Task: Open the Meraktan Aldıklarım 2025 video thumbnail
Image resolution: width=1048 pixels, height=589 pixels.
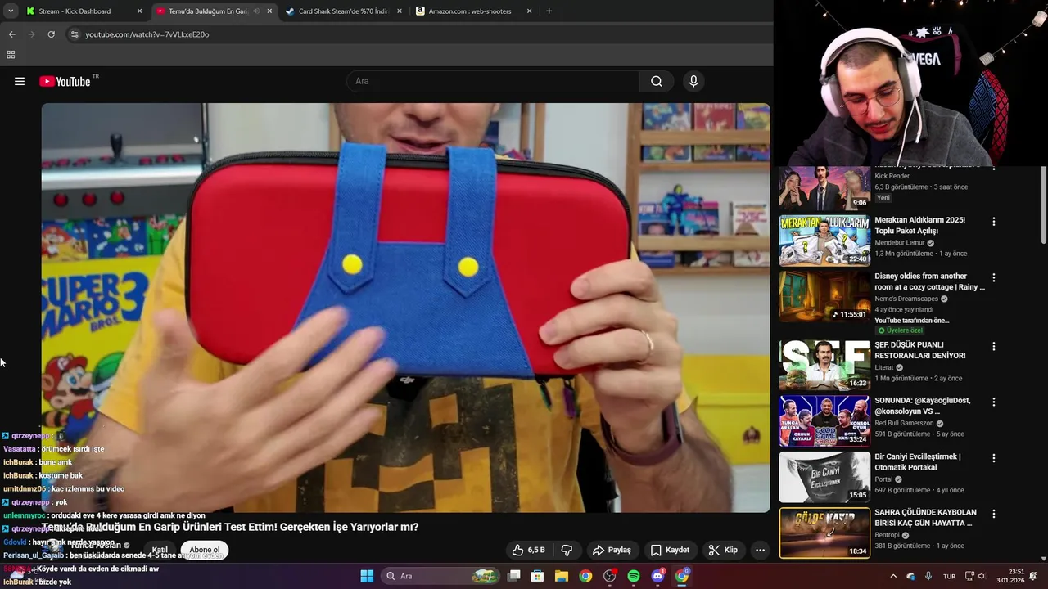Action: point(824,241)
